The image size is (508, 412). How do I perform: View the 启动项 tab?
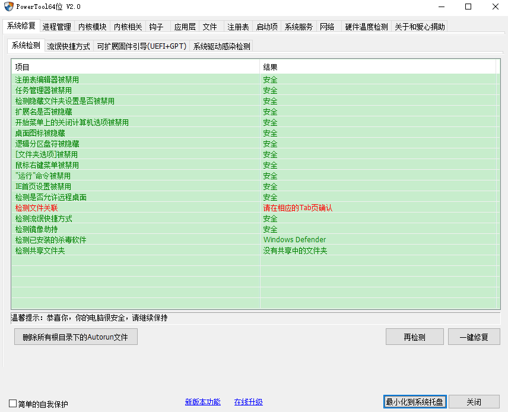point(265,26)
